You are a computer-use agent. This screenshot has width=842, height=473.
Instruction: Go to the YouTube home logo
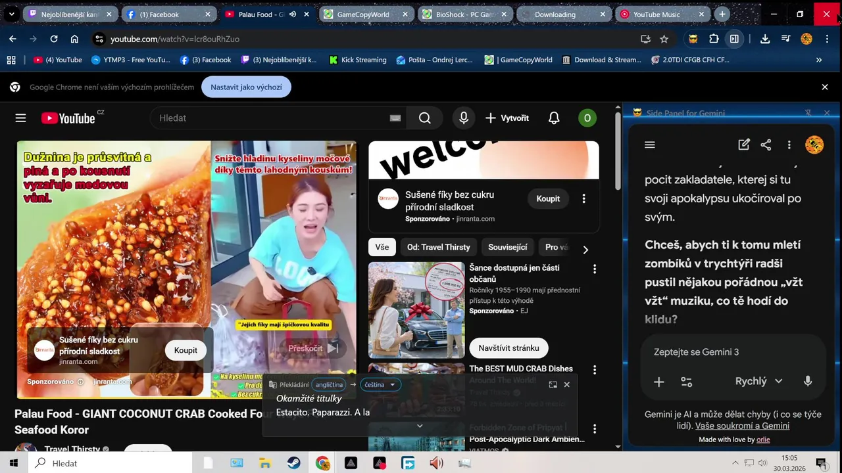coord(68,118)
